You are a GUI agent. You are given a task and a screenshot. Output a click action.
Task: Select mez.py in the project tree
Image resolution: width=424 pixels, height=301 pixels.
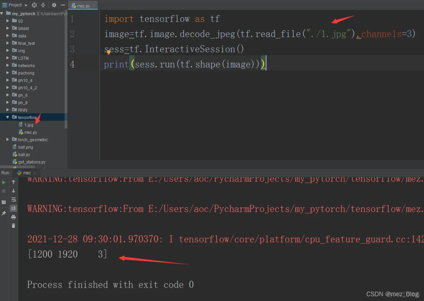click(x=30, y=132)
